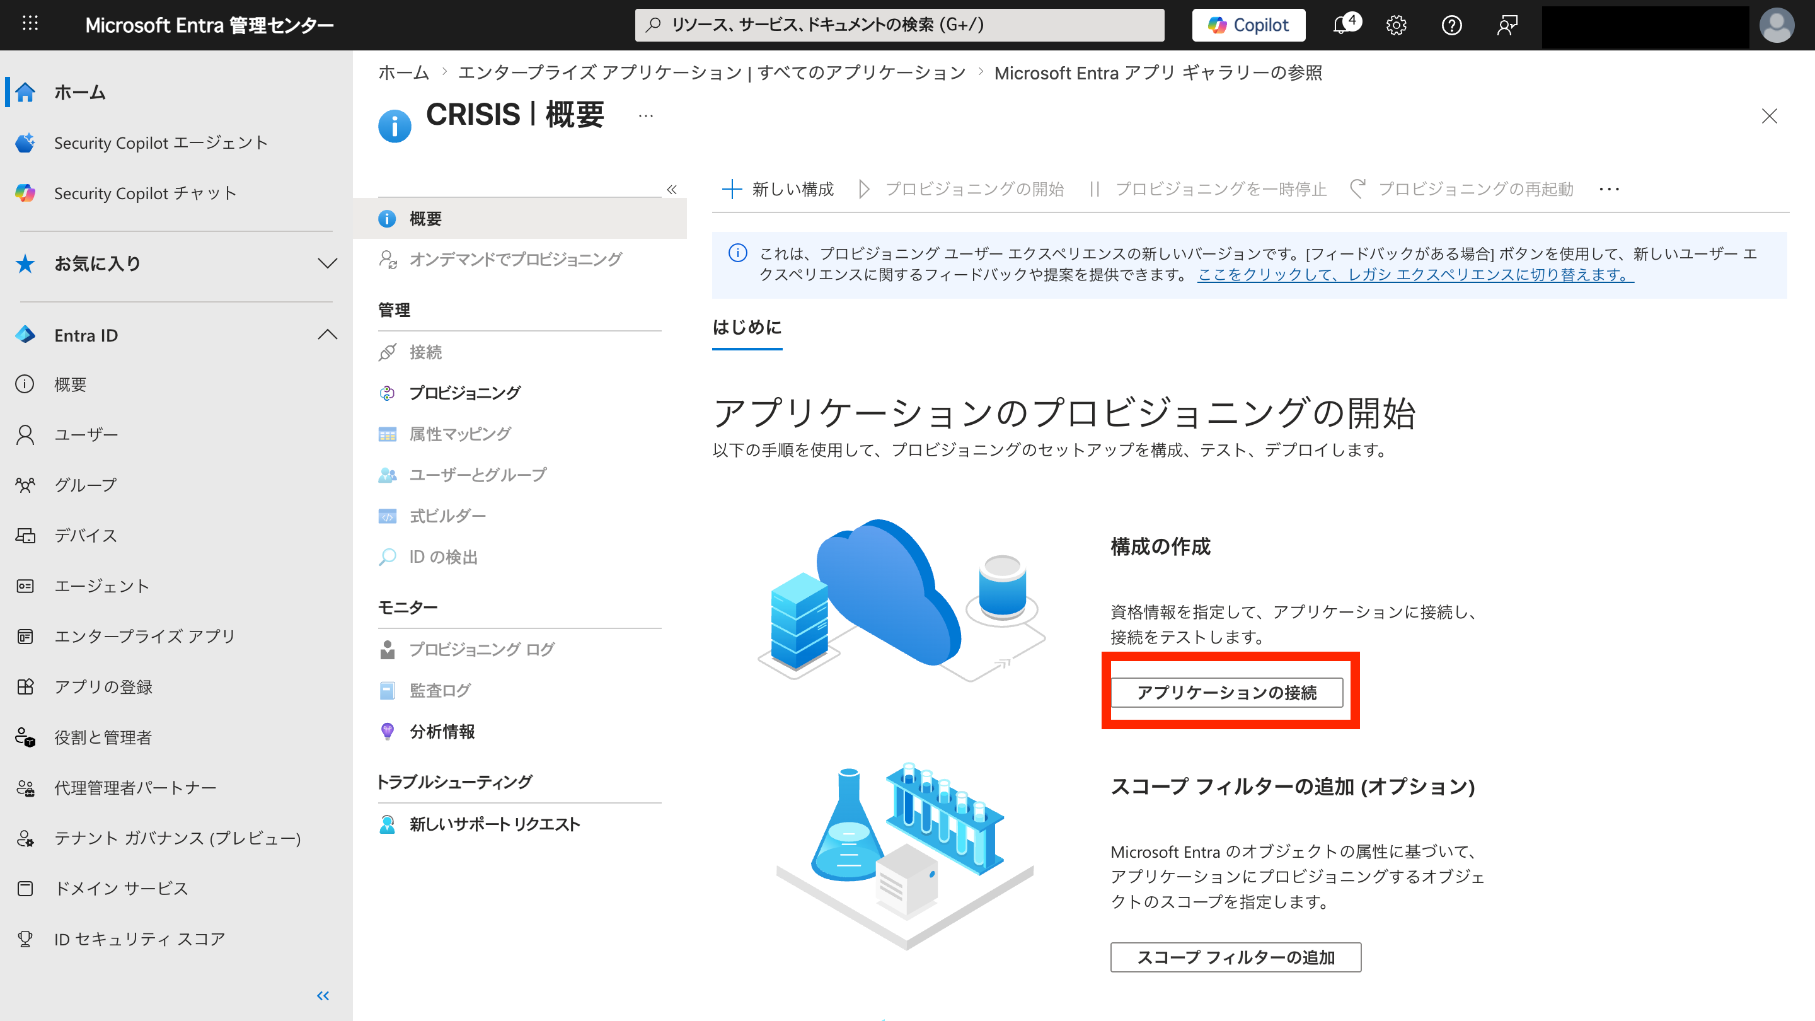
Task: Click プロビジョニングを一時停止 toolbar button
Action: click(x=1207, y=189)
